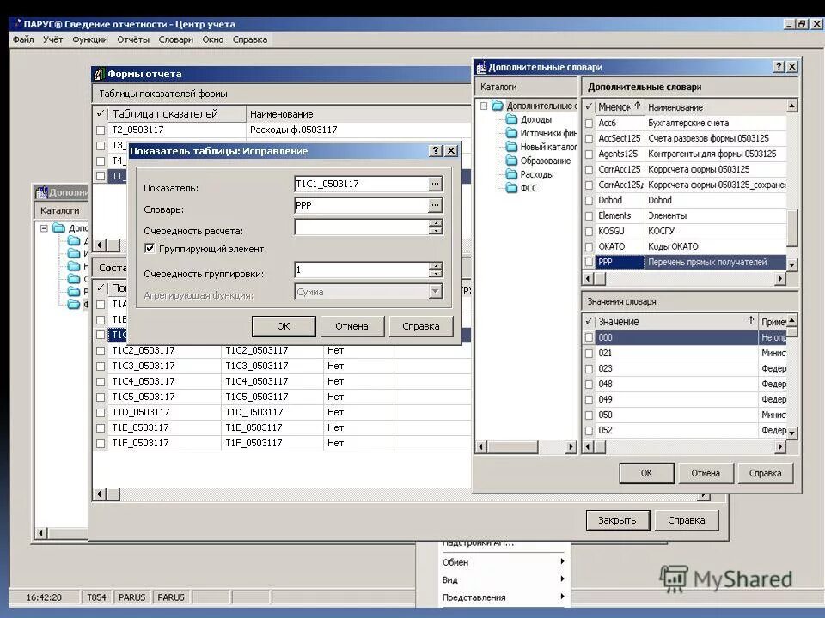Click right arrow of catalogs tree horizontal scrollbar
This screenshot has width=825, height=618.
(x=571, y=447)
